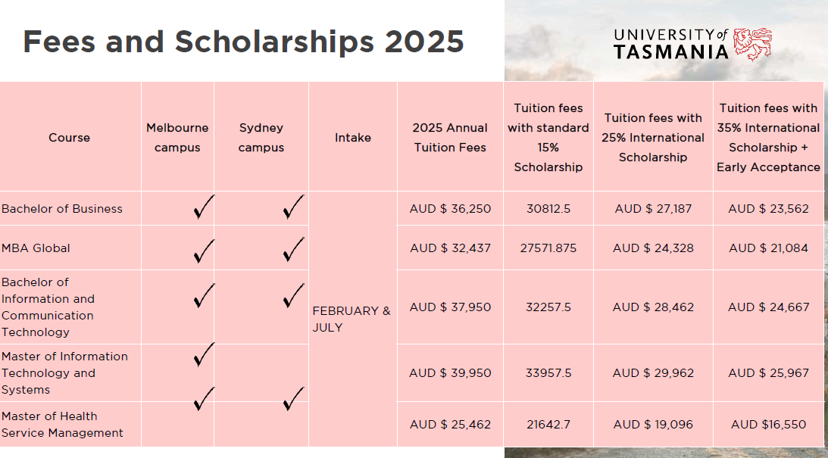
Task: Click Sydney checkmark in MBA Global row
Action: point(292,249)
